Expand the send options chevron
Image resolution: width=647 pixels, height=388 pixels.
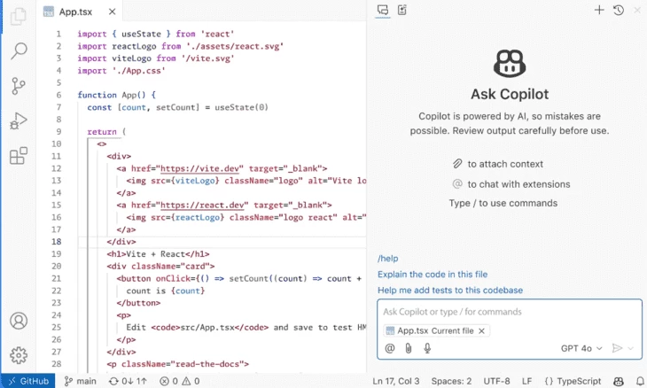coord(630,348)
